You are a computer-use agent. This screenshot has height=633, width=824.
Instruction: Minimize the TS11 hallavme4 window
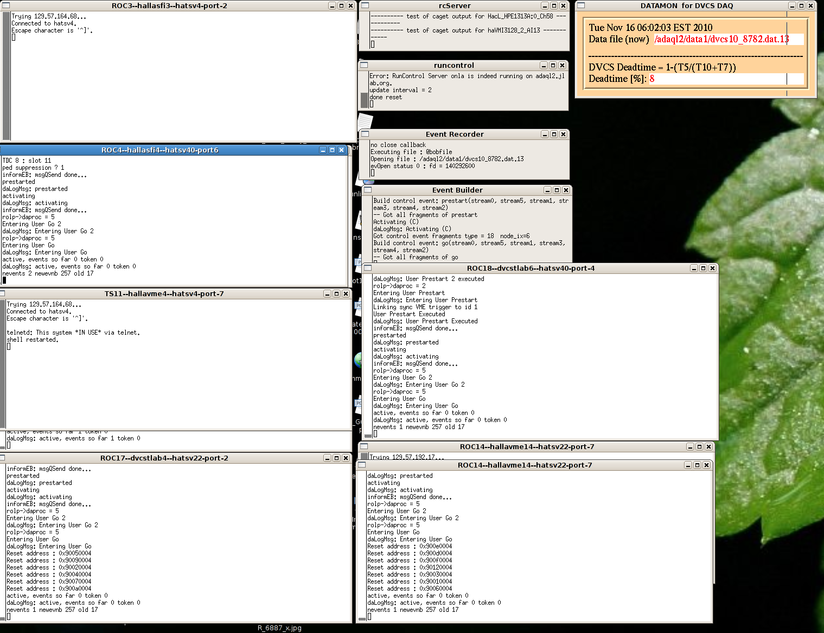(x=327, y=293)
